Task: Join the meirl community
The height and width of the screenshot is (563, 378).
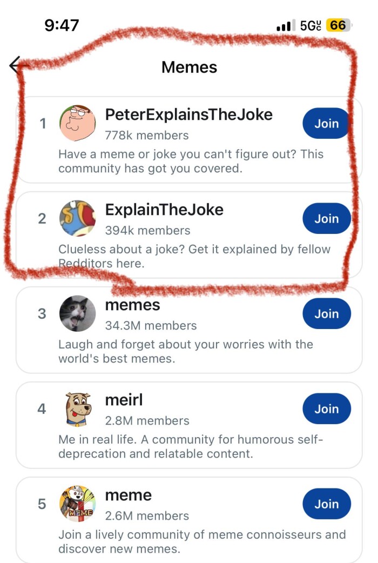Action: point(326,409)
